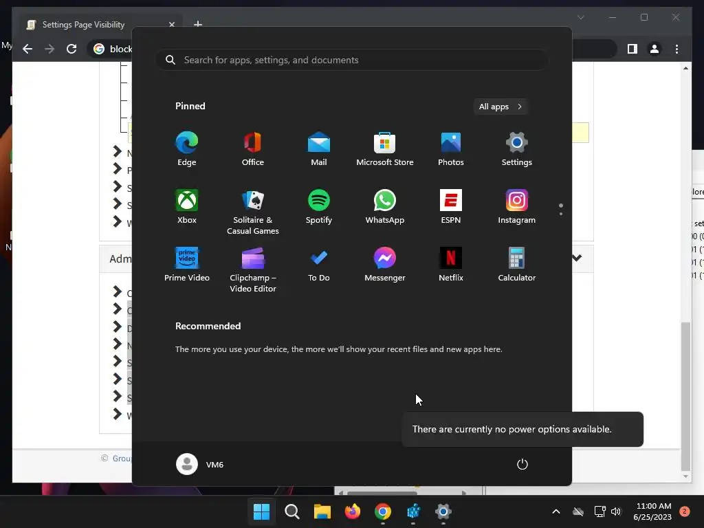Open taskbar Search
Viewport: 704px width, 528px height.
click(291, 511)
